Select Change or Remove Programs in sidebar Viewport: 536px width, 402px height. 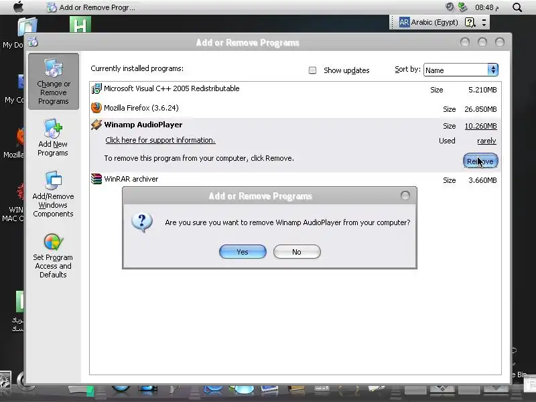point(54,81)
